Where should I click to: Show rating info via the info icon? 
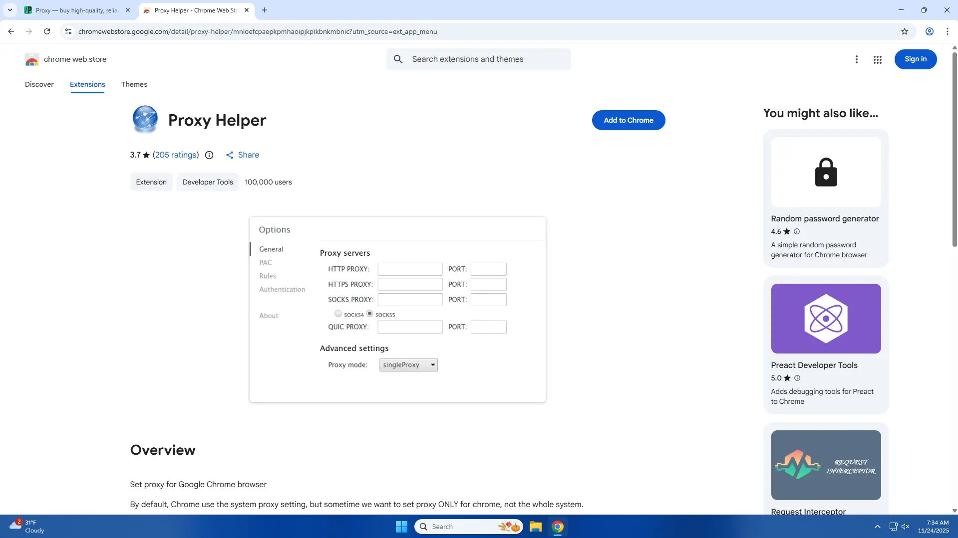pos(209,155)
